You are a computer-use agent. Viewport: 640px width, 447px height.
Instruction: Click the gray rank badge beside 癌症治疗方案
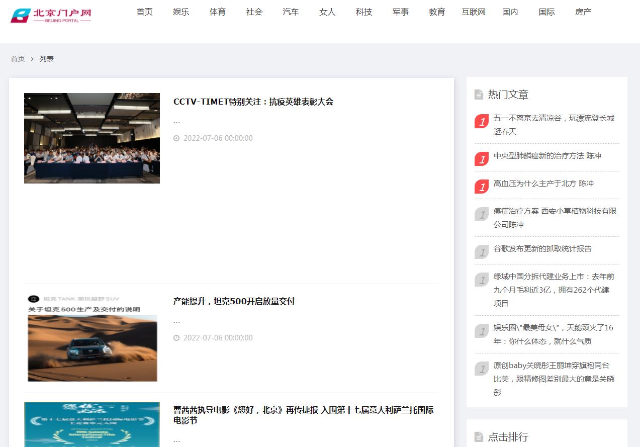click(x=482, y=215)
